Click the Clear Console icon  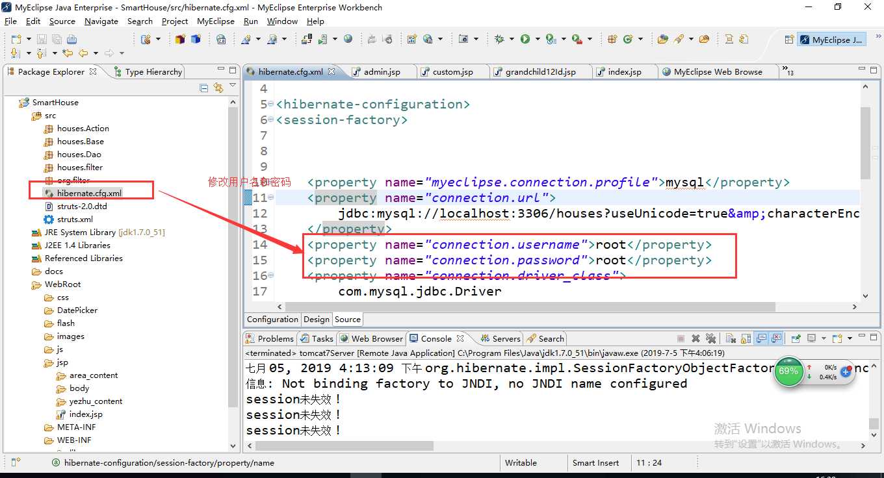click(731, 338)
